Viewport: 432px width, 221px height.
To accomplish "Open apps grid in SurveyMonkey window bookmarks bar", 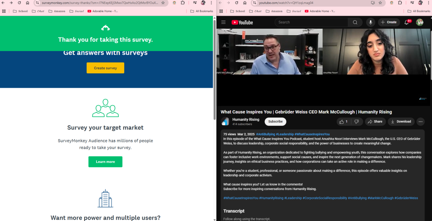I will click(4, 11).
